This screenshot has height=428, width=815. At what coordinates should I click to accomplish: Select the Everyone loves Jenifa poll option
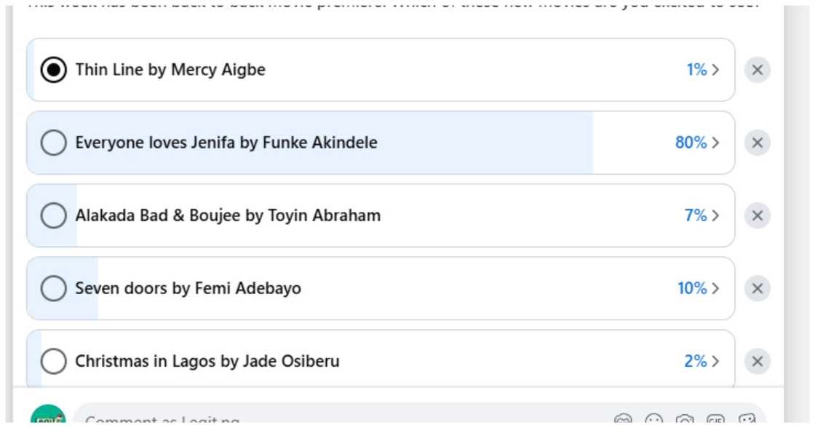click(54, 143)
